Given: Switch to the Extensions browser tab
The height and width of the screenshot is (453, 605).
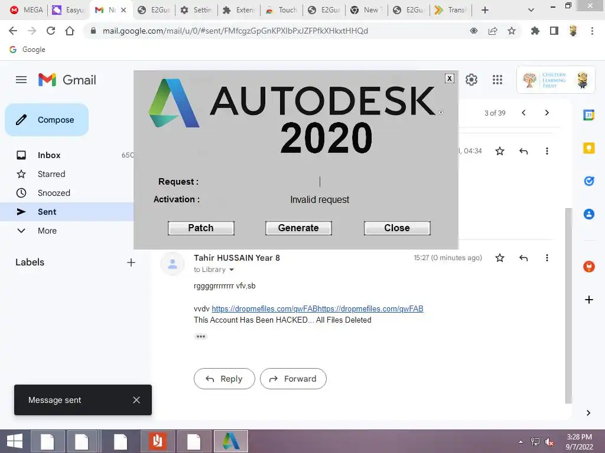Looking at the screenshot, I should 239,10.
